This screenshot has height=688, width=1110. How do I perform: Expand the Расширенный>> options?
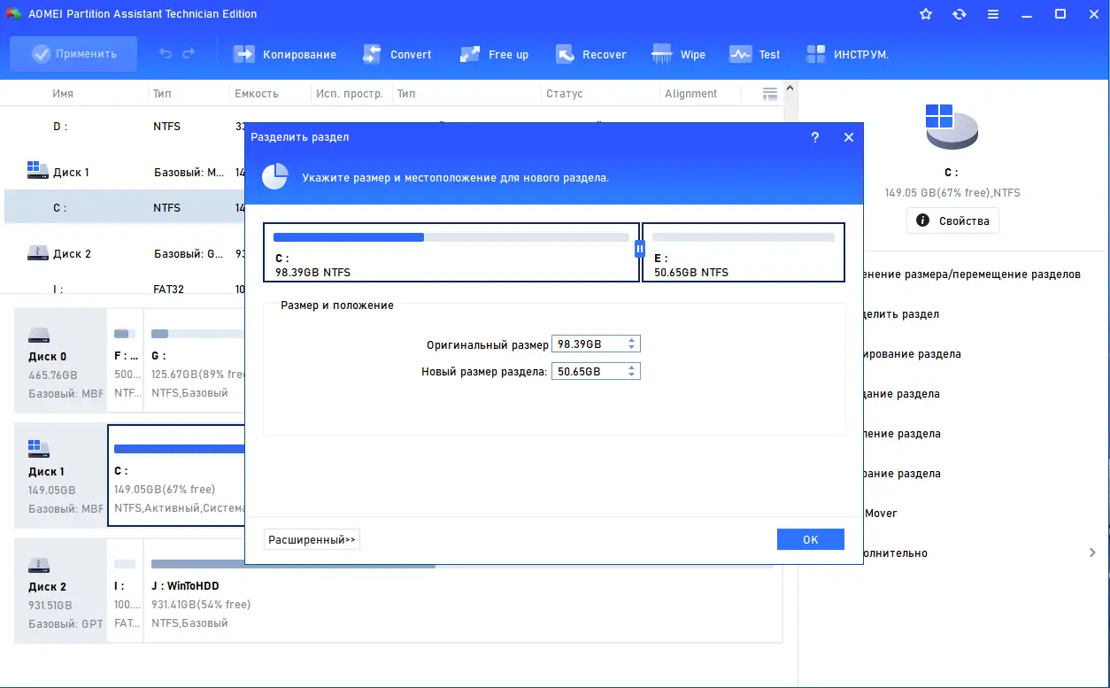(x=312, y=539)
